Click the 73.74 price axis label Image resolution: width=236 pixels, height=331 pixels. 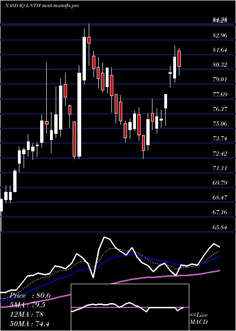coord(220,139)
